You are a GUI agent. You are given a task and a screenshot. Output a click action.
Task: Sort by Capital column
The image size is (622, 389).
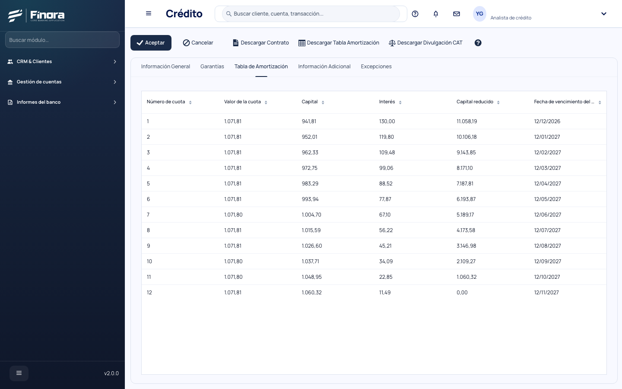pos(323,102)
